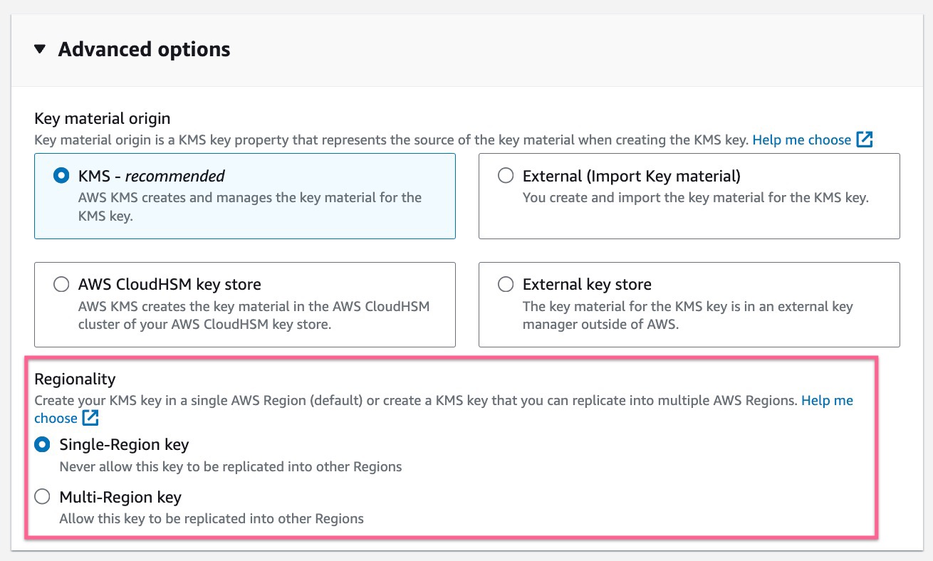
Task: Click the "Key material origin" heading
Action: click(103, 119)
